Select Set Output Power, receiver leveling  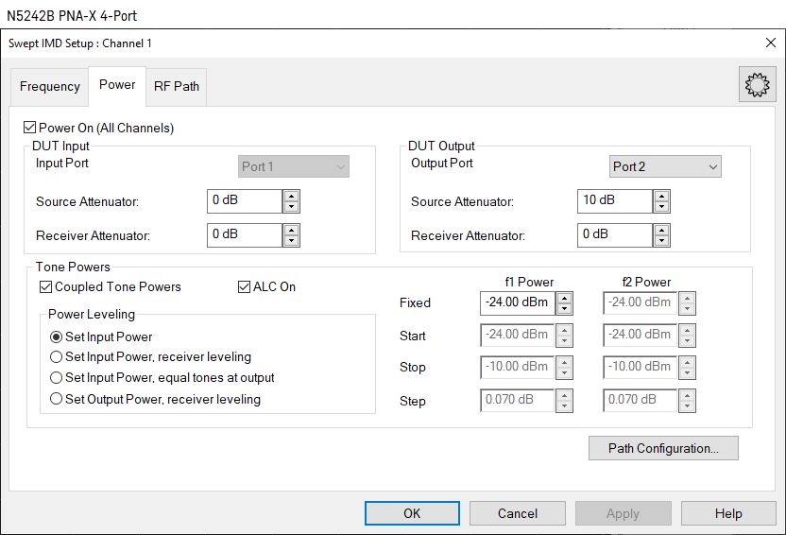tap(57, 399)
